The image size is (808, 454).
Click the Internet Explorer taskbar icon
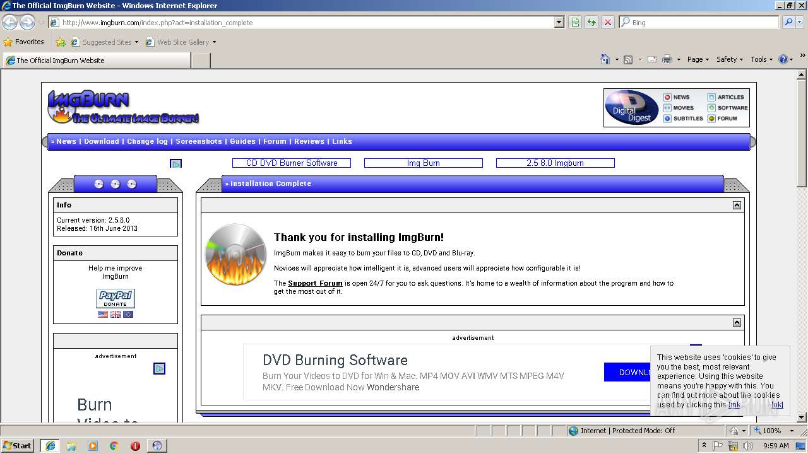[x=50, y=446]
